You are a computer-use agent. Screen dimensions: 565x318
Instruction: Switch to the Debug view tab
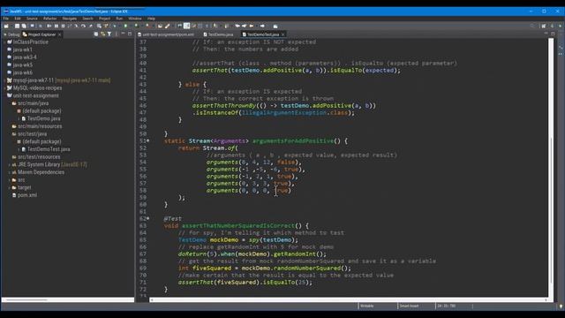(x=11, y=34)
